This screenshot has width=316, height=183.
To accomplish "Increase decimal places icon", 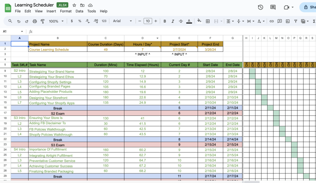I will point(96,21).
